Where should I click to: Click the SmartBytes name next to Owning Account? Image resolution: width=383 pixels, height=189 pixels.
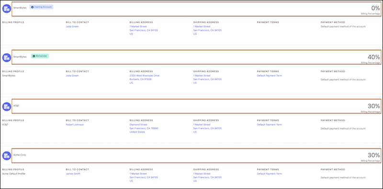point(20,8)
